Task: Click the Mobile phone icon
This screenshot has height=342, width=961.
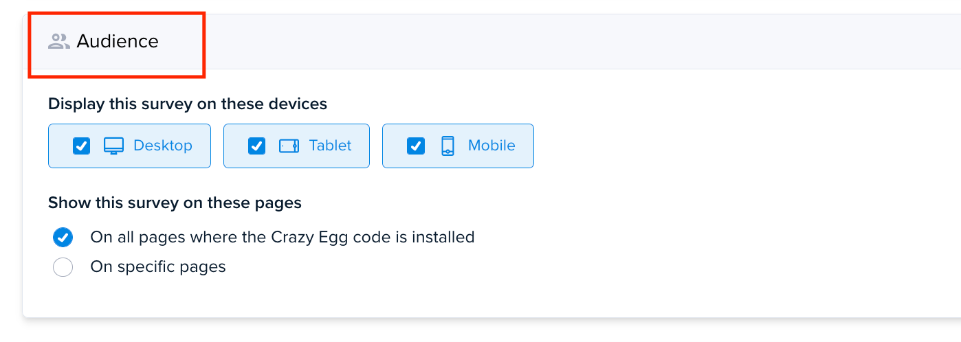Action: tap(448, 146)
